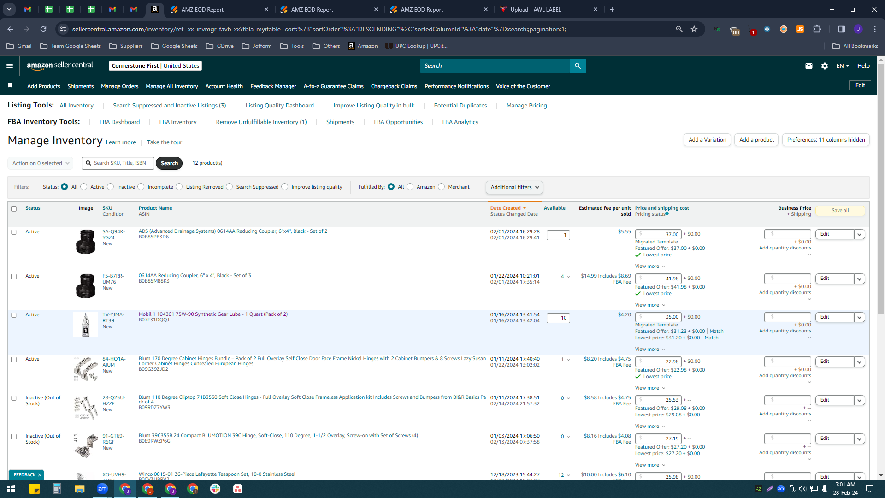
Task: Click the Amazon seller central logo
Action: point(60,65)
